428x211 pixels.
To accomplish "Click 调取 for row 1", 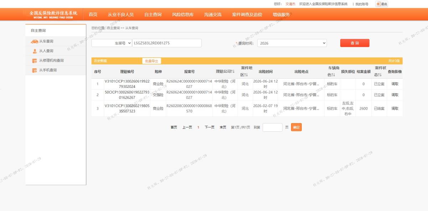I will click(x=395, y=84).
